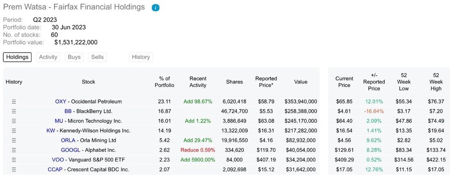
Task: Click the blue info icon beside Fairfax title
Action: click(x=156, y=8)
